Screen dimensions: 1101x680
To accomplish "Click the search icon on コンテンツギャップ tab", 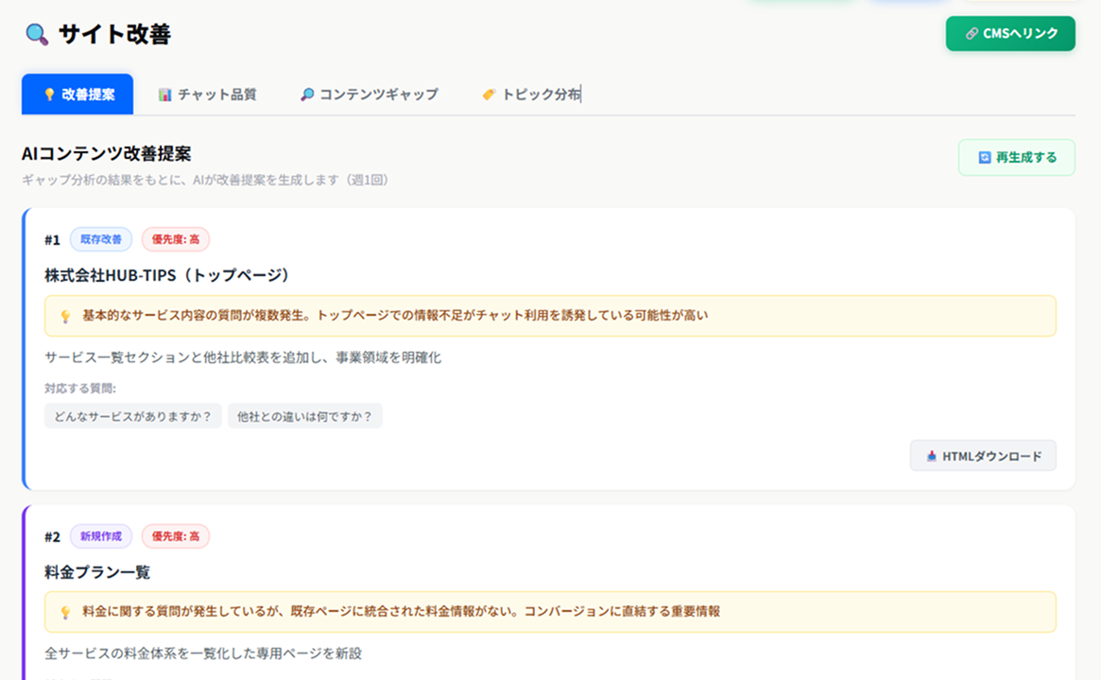I will coord(307,95).
